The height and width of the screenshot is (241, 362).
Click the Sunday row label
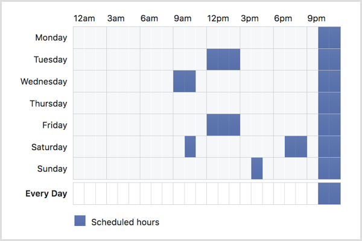tap(52, 168)
